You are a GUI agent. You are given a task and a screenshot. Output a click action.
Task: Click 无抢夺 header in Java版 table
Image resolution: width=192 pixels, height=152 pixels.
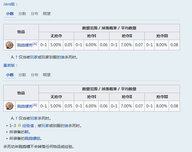pyautogui.click(x=56, y=36)
